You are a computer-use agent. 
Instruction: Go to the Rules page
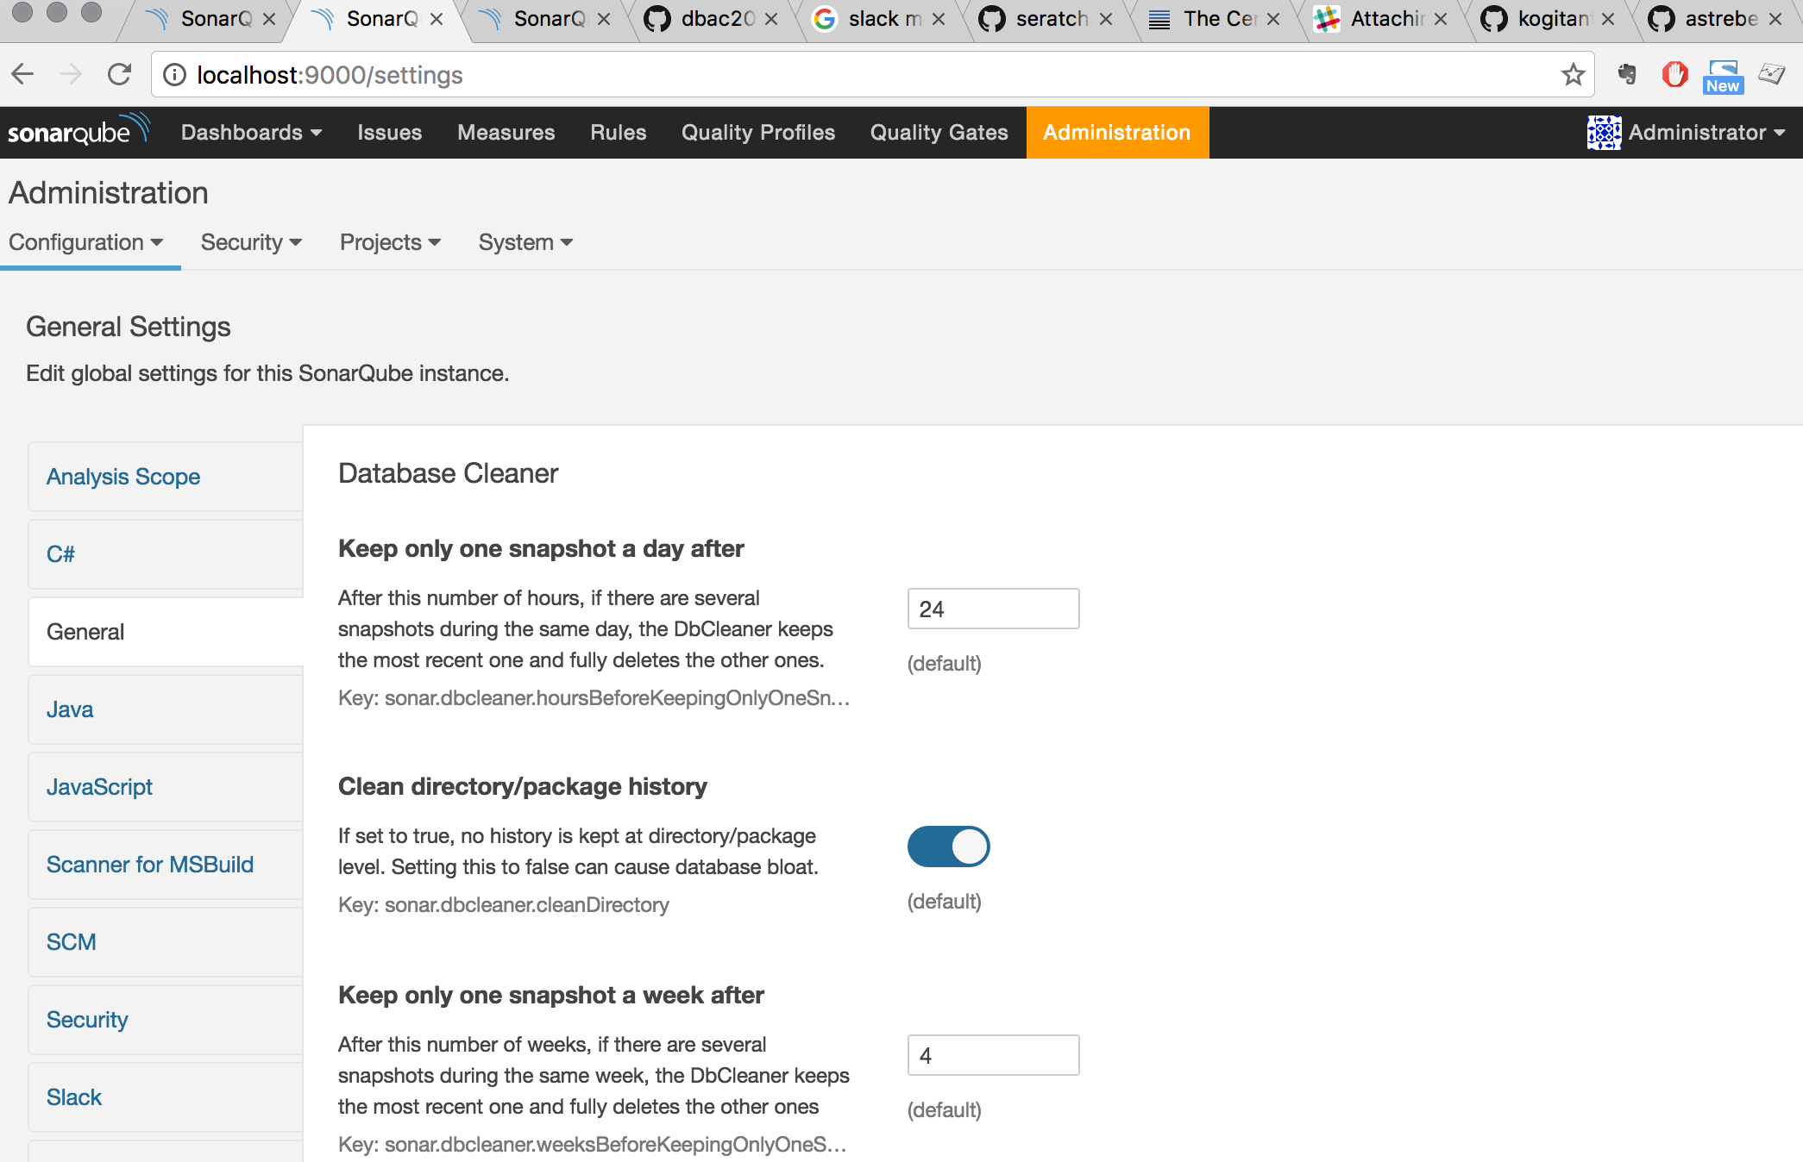click(618, 132)
